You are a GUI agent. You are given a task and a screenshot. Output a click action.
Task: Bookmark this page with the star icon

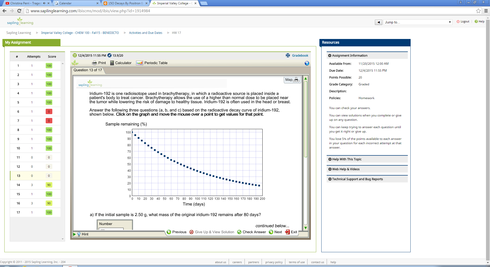[x=478, y=11]
